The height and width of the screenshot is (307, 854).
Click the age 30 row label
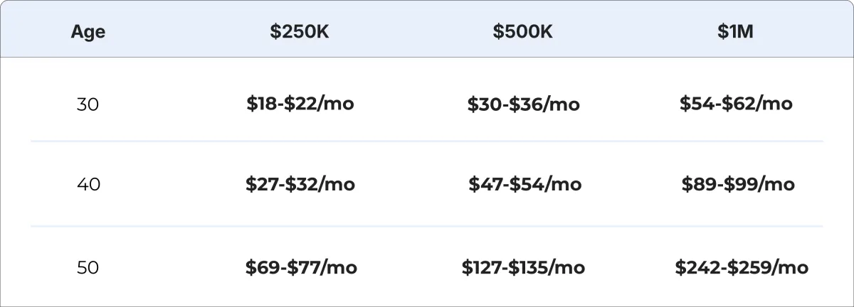(x=88, y=104)
